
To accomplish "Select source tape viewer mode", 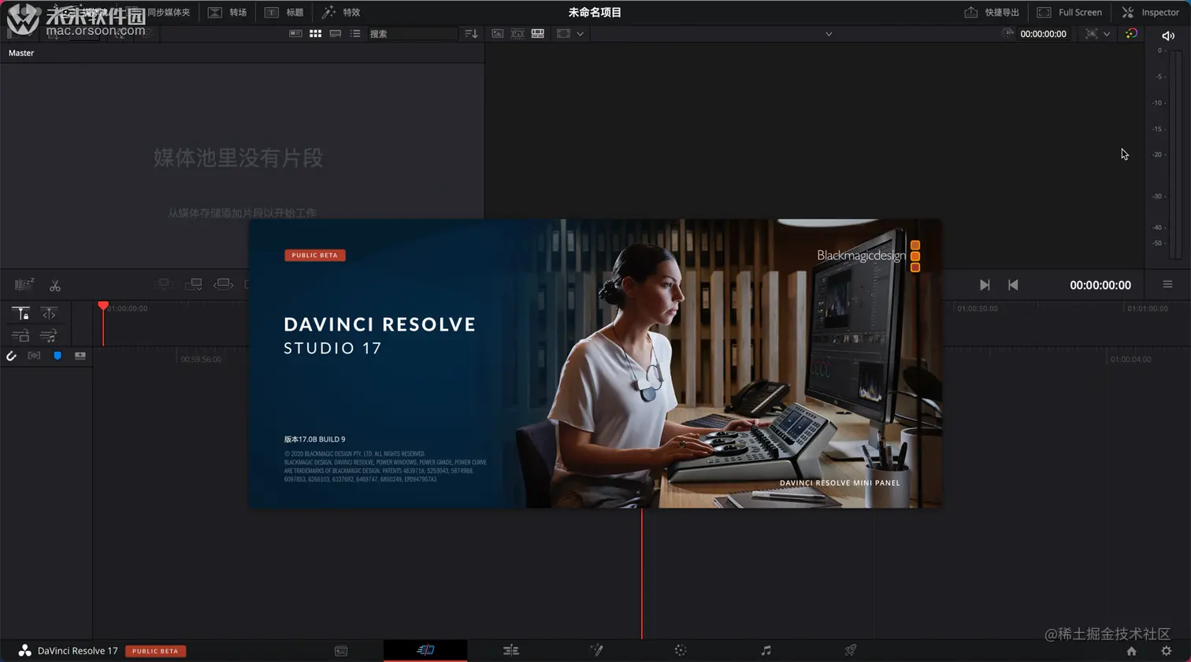I will coord(518,34).
